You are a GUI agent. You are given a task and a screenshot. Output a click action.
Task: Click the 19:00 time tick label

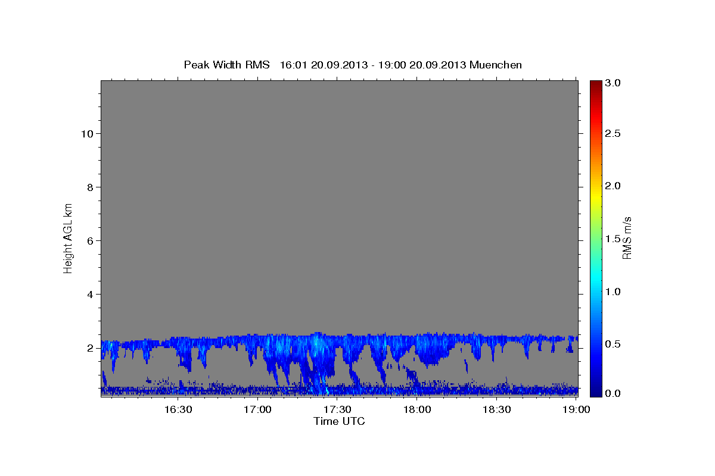point(576,409)
